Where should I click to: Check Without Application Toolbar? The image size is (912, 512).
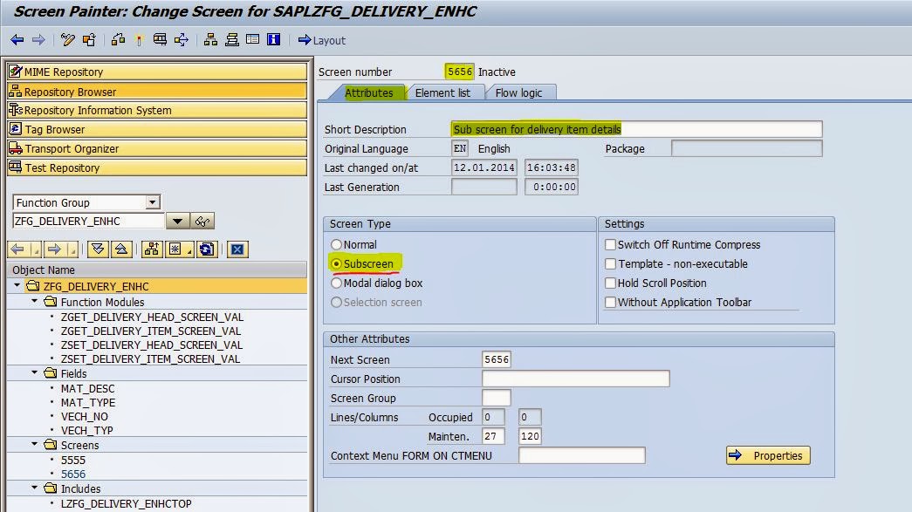pos(610,302)
